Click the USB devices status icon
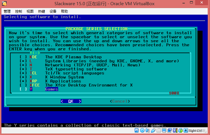Screen dimensions: 210x135 tap(153, 130)
